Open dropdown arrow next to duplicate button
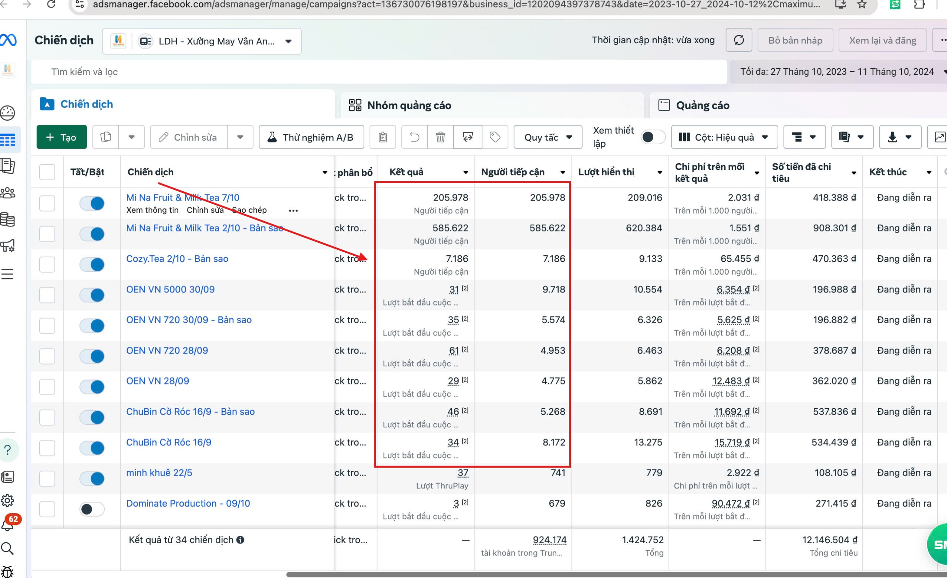Viewport: 947px width, 578px height. tap(131, 137)
